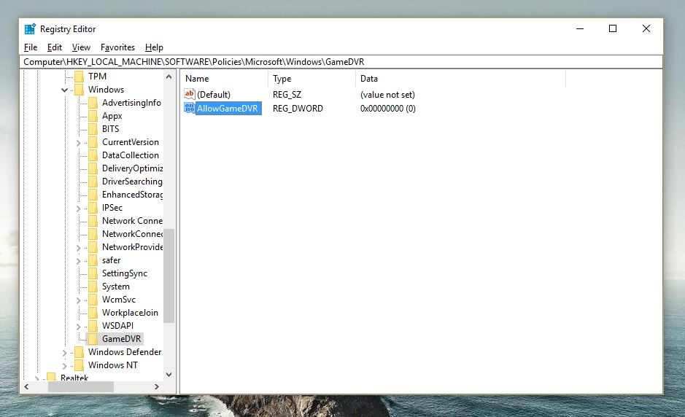Click the safer folder icon

[x=93, y=260]
